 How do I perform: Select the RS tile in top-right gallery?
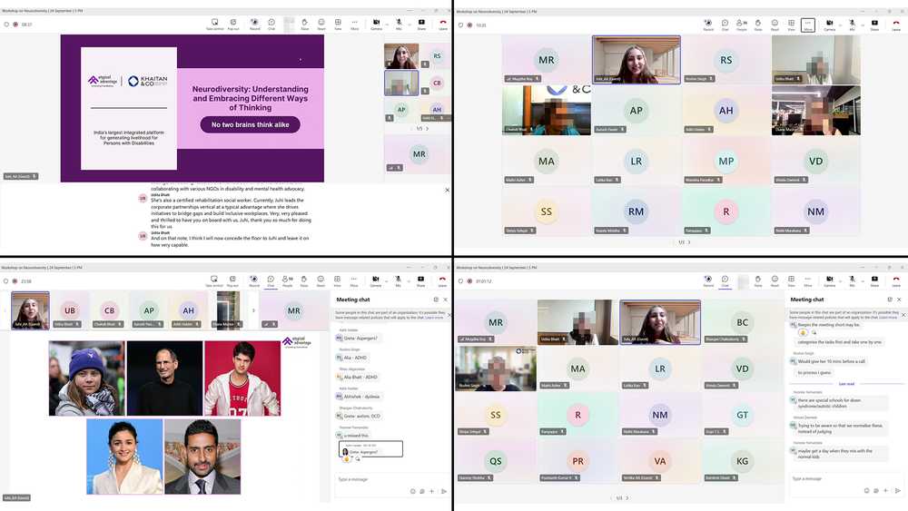point(726,60)
